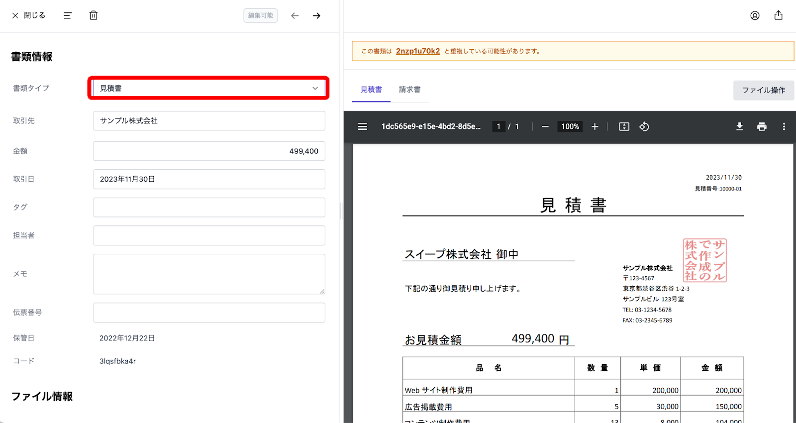Switch to the 見積書 tab

coord(371,90)
